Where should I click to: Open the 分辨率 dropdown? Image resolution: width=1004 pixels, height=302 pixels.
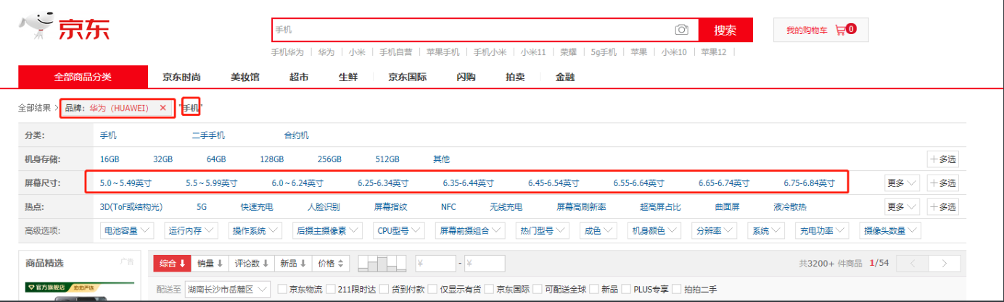[x=715, y=231]
